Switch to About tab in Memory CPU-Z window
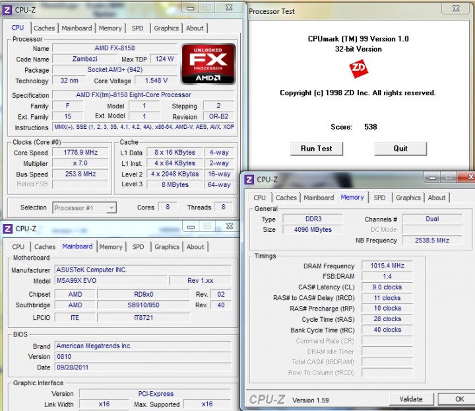 (437, 198)
